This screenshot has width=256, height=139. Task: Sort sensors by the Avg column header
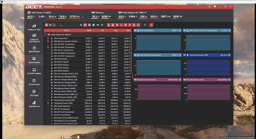click(x=116, y=31)
